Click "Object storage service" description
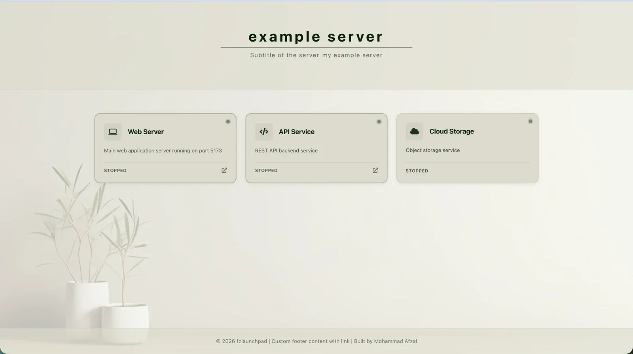 pyautogui.click(x=433, y=150)
